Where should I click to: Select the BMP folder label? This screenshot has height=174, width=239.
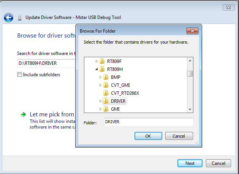[116, 77]
